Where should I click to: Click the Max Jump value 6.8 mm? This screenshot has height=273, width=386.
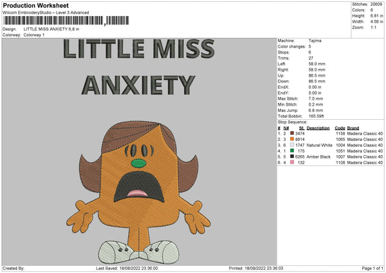coord(316,110)
